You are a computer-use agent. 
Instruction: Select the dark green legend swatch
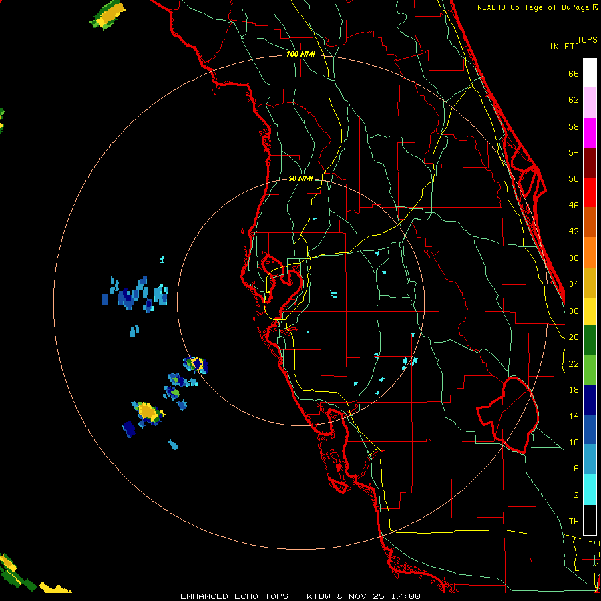(x=590, y=340)
